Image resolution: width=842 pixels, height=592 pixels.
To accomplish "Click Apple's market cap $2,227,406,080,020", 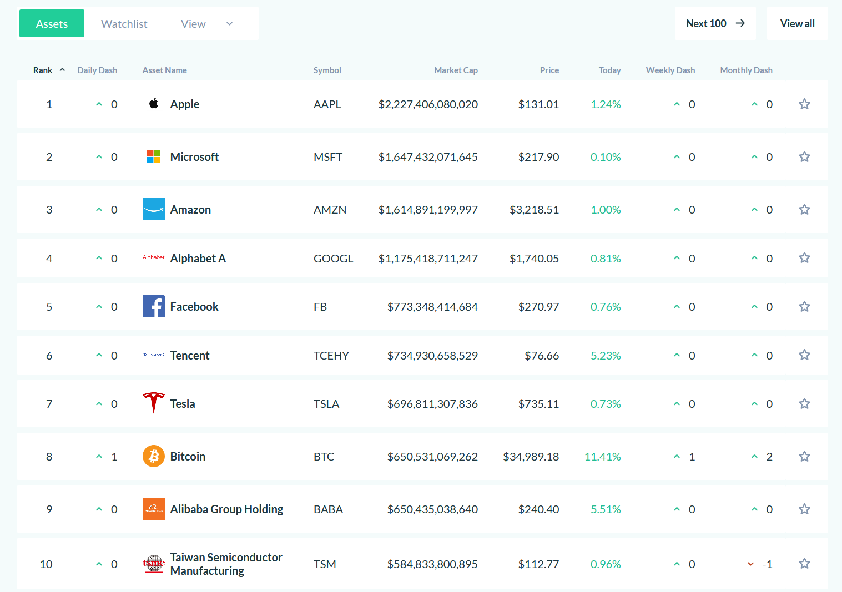I will coord(428,104).
